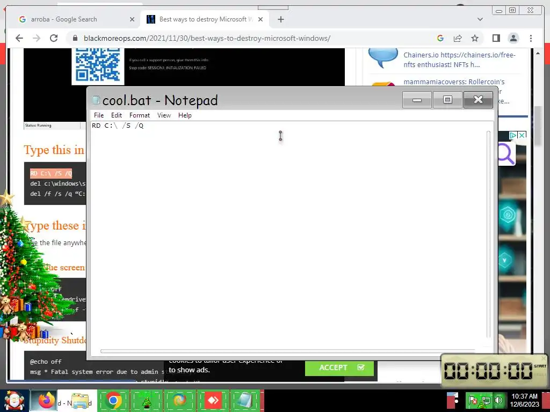The height and width of the screenshot is (412, 550).
Task: Open Notepad Format menu
Action: [139, 115]
